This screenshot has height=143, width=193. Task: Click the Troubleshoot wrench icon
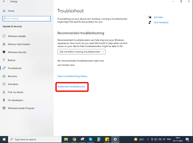(x=4, y=68)
